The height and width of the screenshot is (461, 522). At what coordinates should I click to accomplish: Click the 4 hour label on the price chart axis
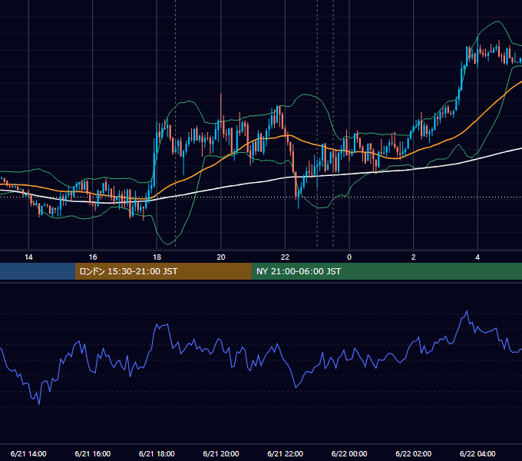[x=477, y=257]
